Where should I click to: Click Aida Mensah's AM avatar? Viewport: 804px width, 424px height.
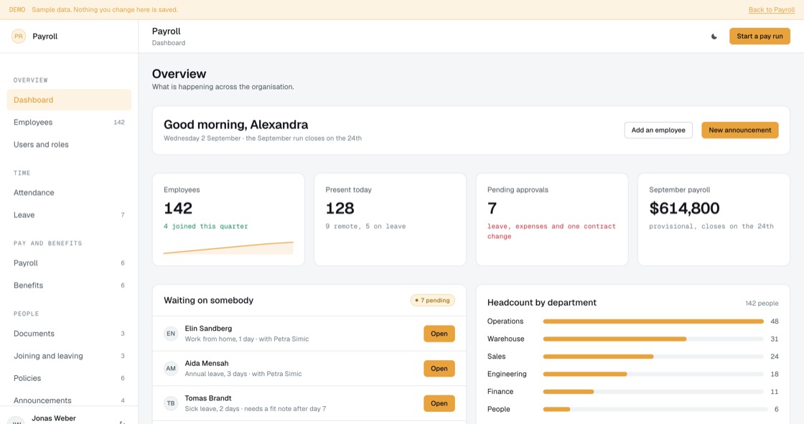coord(171,369)
